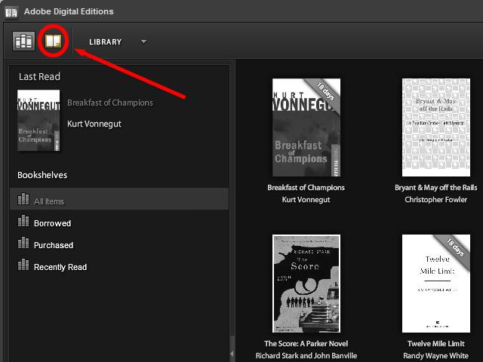Click the bookshelf icon beside All Items
The height and width of the screenshot is (362, 483).
tap(23, 199)
